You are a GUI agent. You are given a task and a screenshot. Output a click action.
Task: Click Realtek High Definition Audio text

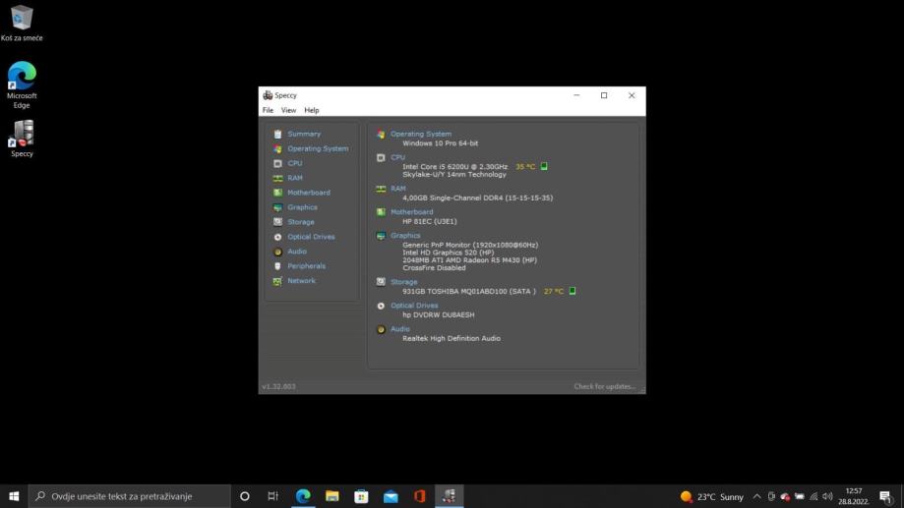[452, 339]
